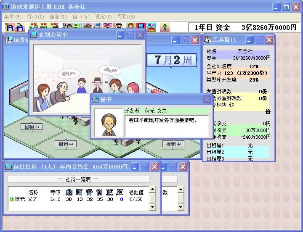Click the 压 column header
The height and width of the screenshot is (232, 303).
point(120,192)
